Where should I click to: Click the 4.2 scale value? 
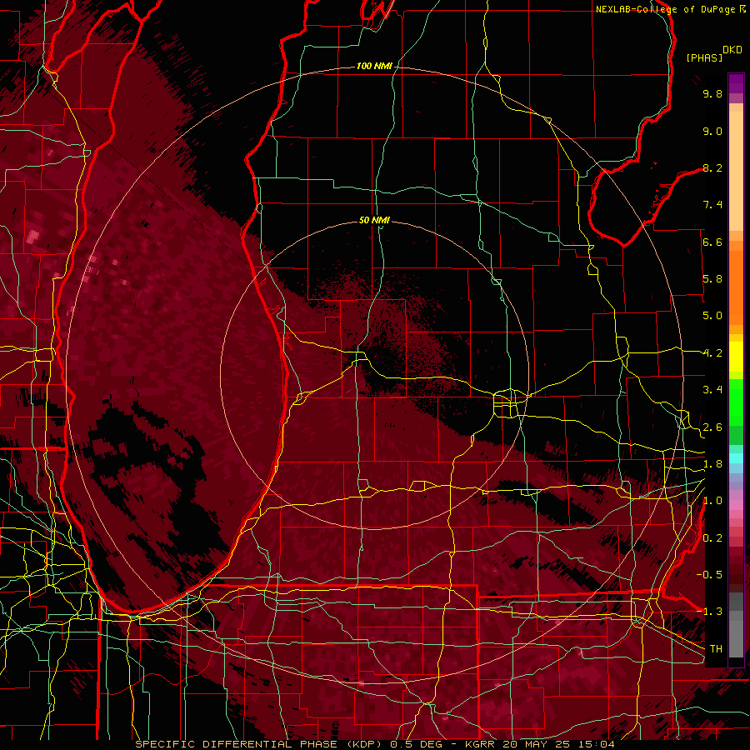[712, 353]
